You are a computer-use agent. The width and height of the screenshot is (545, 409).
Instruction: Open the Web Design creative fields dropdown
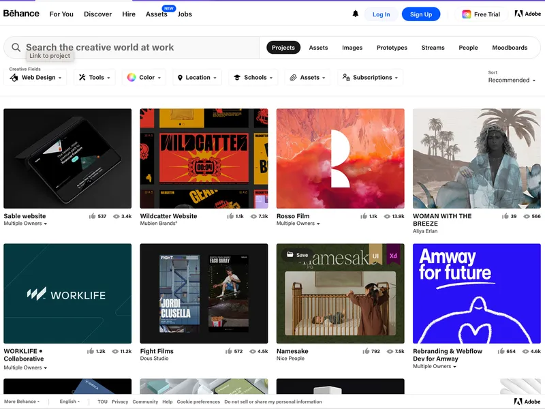(x=37, y=78)
